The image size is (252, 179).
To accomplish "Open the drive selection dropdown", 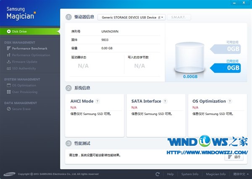I will (x=131, y=18).
